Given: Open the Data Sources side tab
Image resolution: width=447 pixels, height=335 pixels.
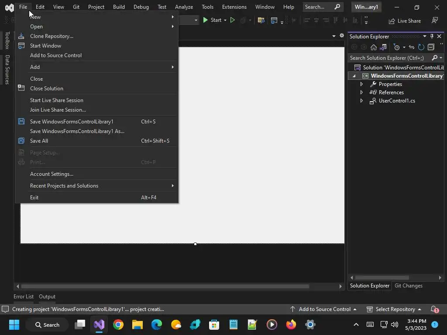Looking at the screenshot, I should tap(7, 70).
